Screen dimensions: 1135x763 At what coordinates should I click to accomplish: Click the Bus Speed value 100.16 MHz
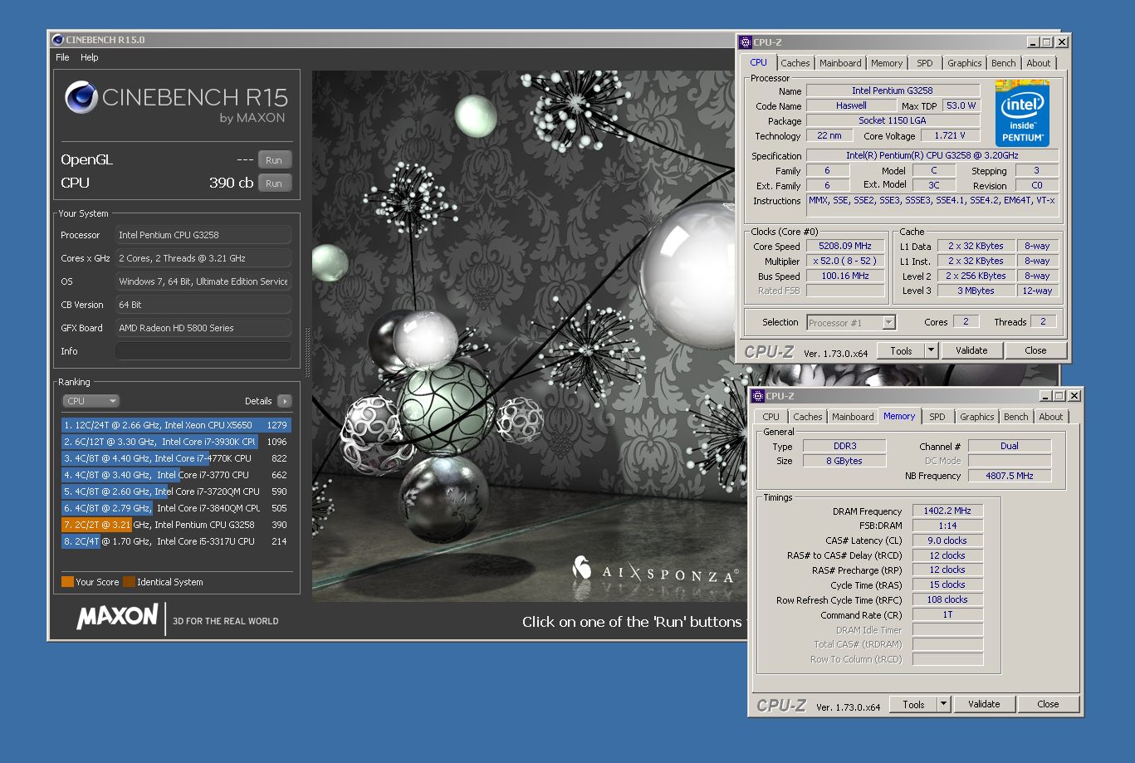(845, 276)
